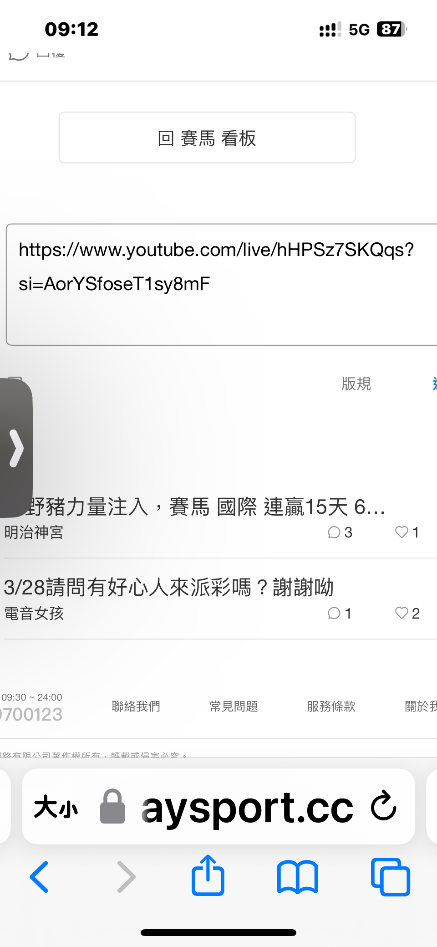Open the tabs overview icon
The image size is (437, 947).
391,877
